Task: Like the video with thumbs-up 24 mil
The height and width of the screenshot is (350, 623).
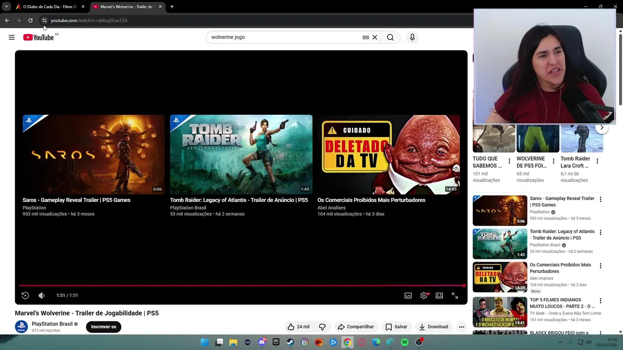Action: (298, 327)
